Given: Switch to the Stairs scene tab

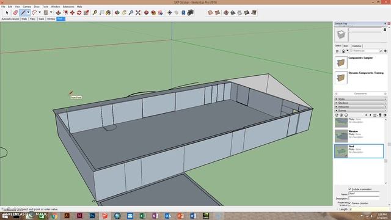Looking at the screenshot, I should pyautogui.click(x=42, y=19).
